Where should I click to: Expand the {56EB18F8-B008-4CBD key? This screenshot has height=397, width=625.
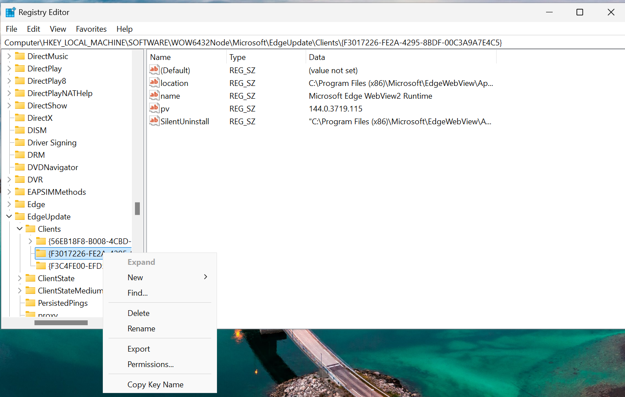30,241
